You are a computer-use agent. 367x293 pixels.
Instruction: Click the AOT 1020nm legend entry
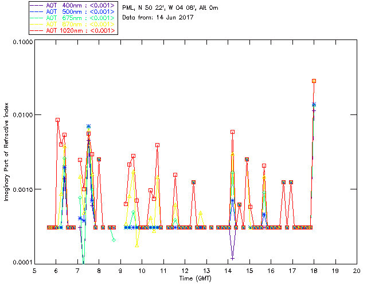click(72, 30)
